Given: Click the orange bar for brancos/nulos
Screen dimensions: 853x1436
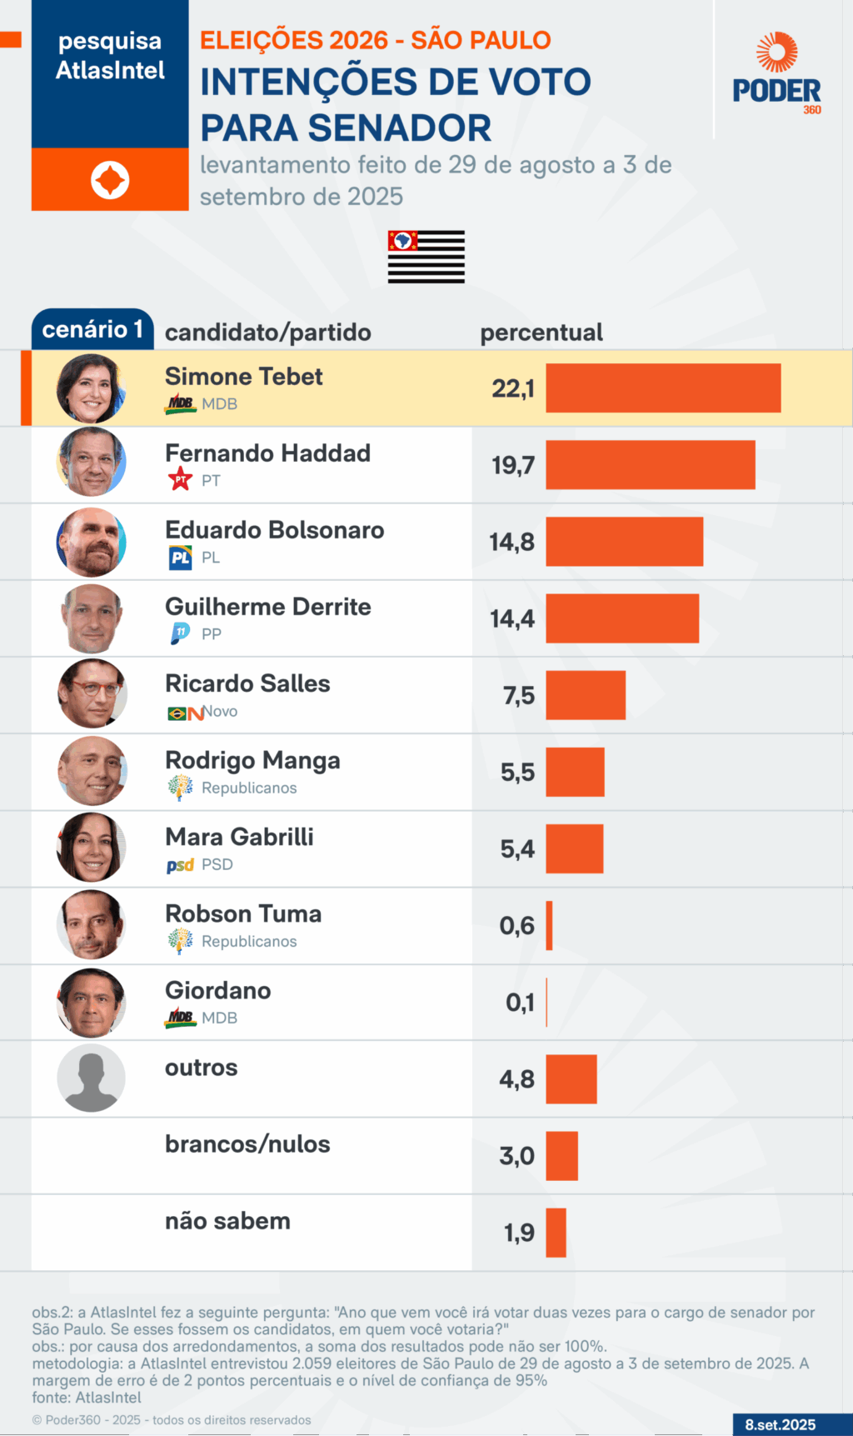Looking at the screenshot, I should tap(561, 1156).
